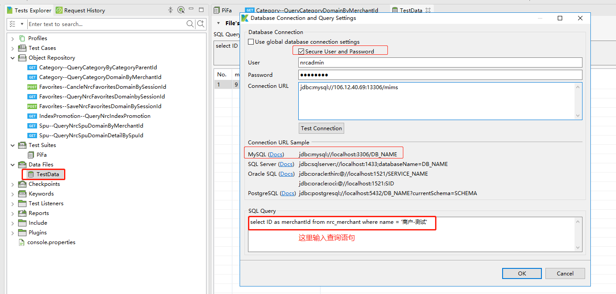Click the PiFa test suite icon in tree
The image size is (616, 294).
[31, 155]
